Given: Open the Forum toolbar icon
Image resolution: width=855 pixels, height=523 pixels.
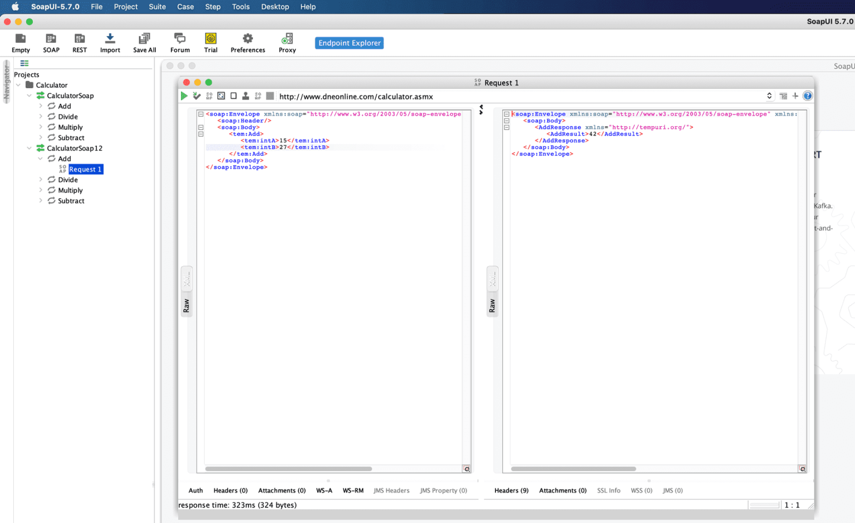Looking at the screenshot, I should click(x=180, y=43).
